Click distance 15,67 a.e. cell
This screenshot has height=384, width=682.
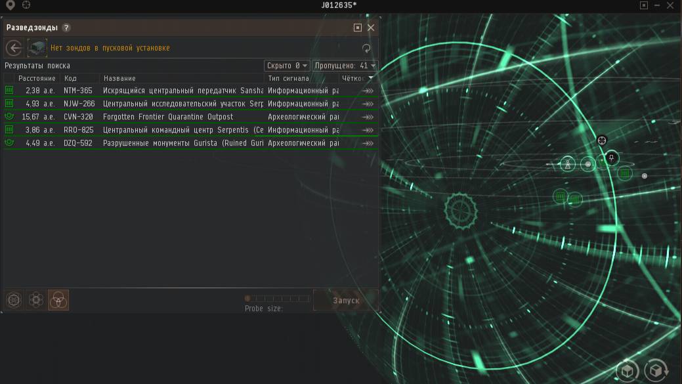point(38,117)
